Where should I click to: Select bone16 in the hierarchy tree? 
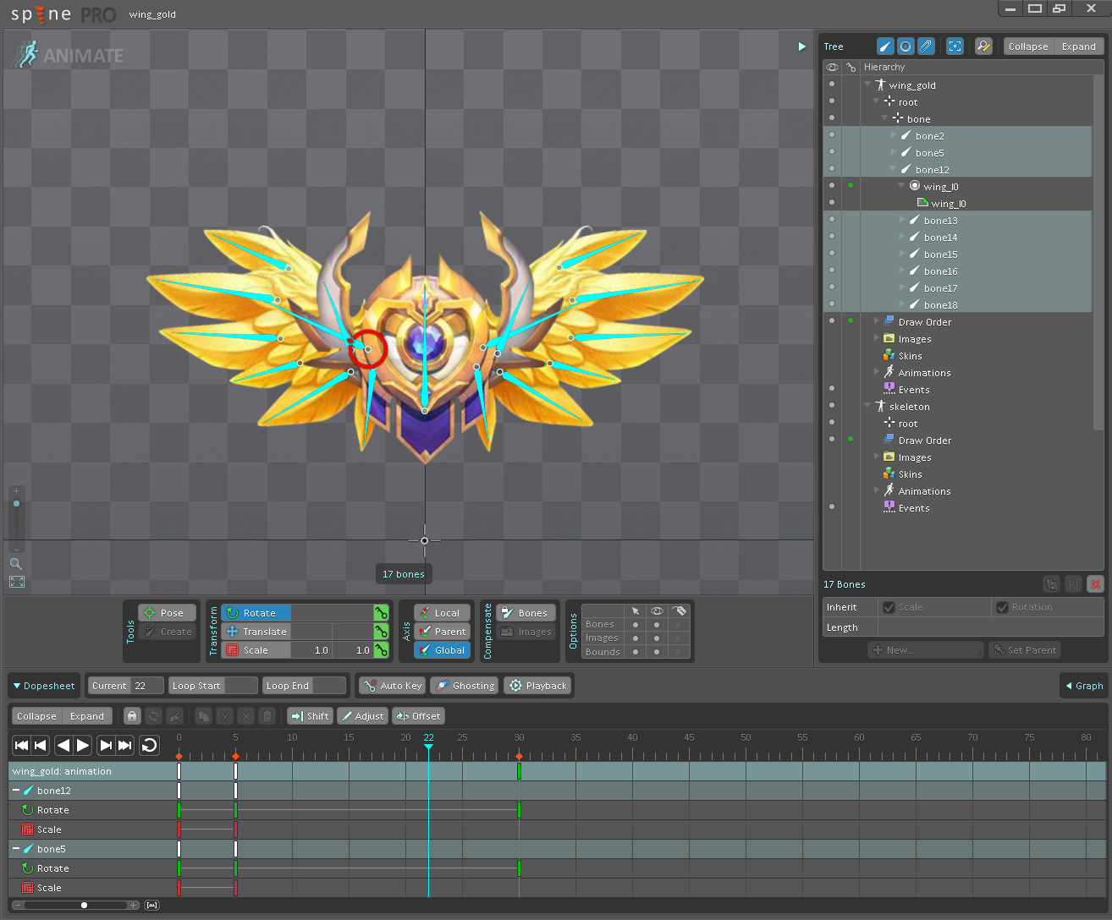pyautogui.click(x=940, y=271)
